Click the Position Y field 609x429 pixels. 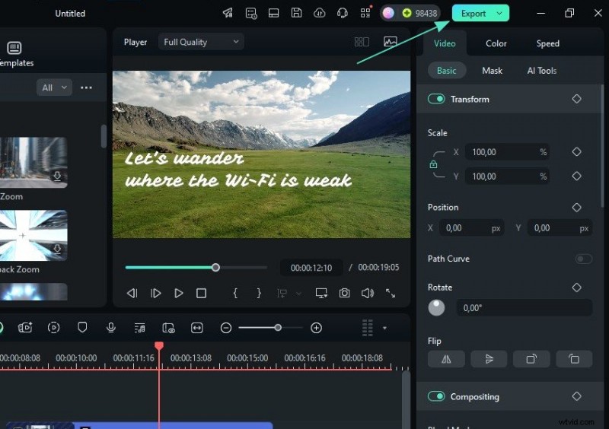(560, 228)
